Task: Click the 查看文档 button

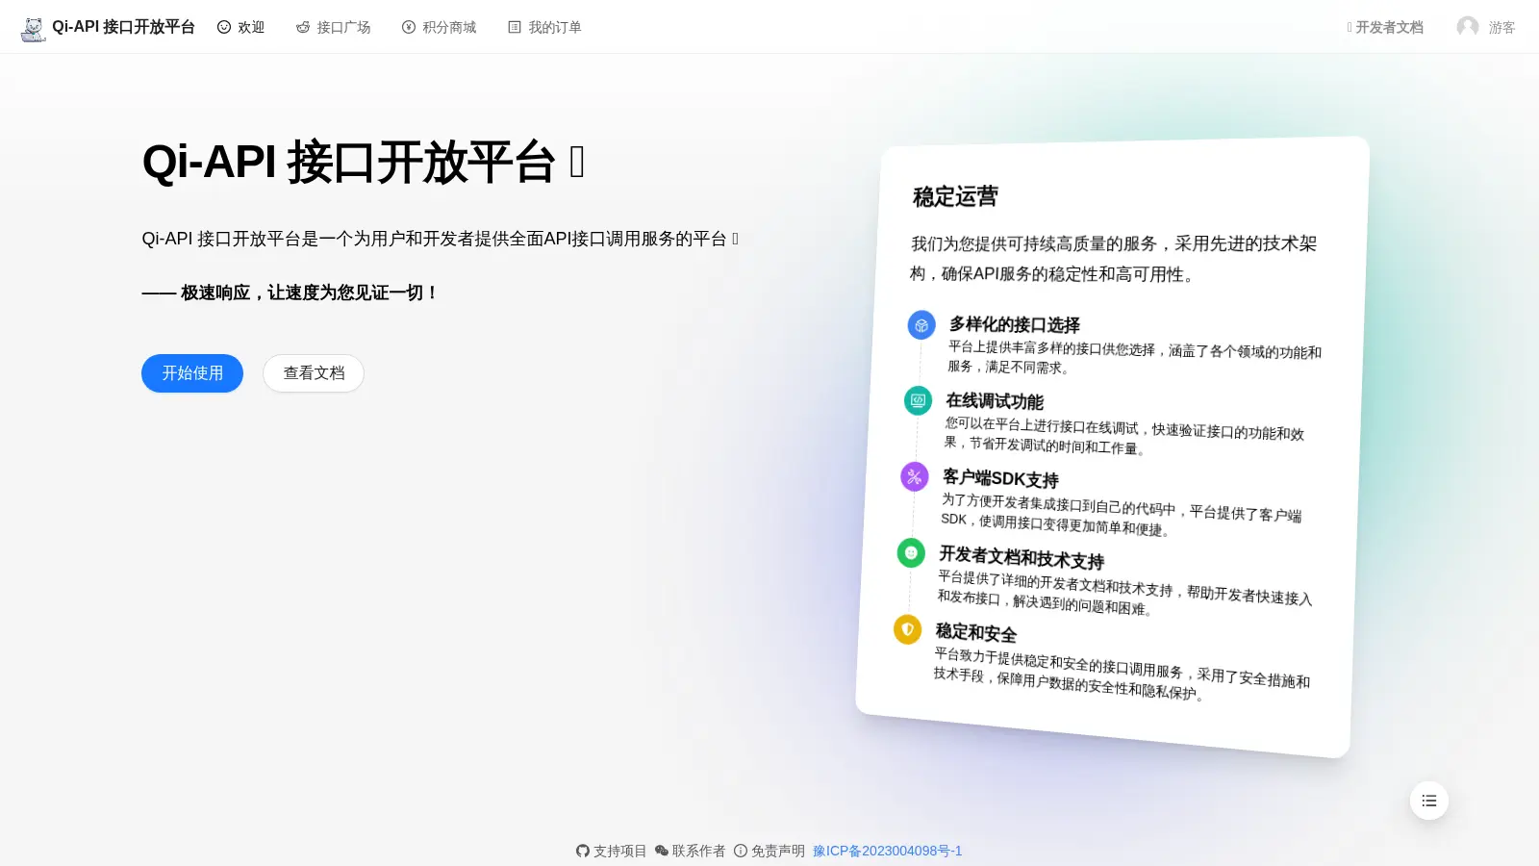Action: coord(314,373)
